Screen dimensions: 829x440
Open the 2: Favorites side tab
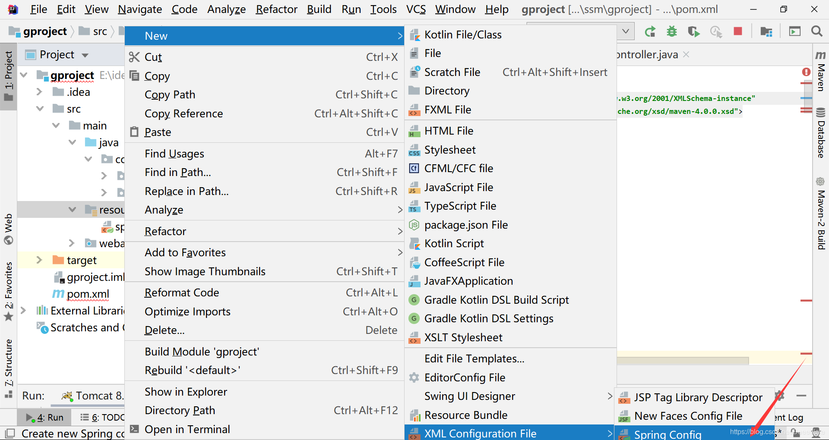8,291
